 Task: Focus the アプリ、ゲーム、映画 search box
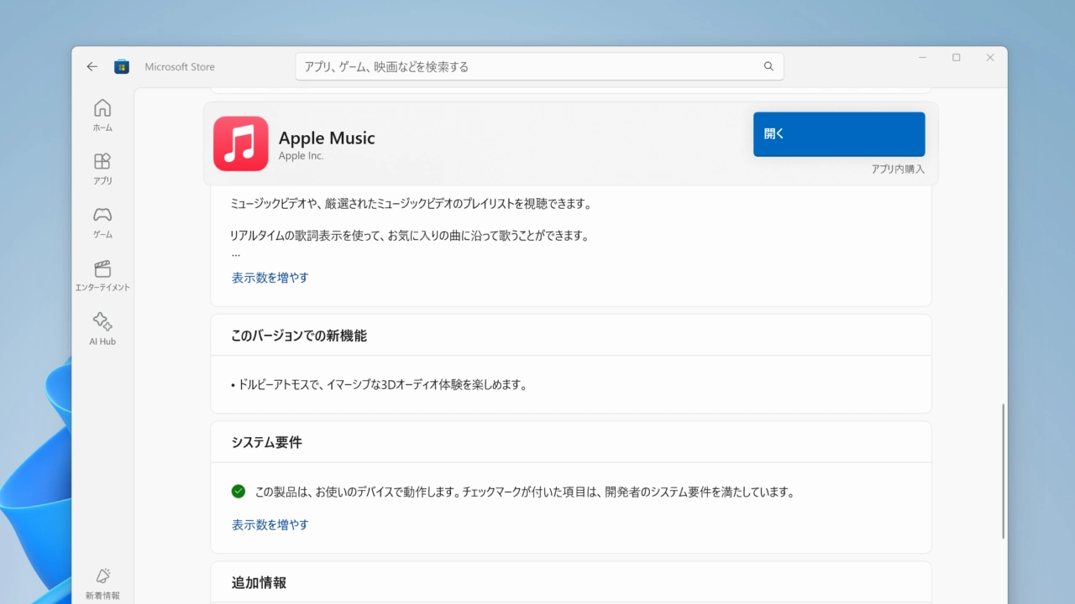coord(529,66)
